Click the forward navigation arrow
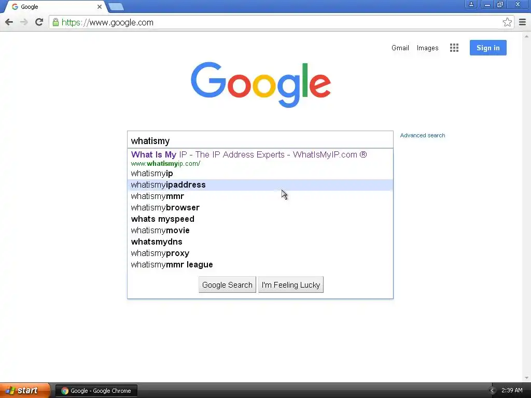Image resolution: width=531 pixels, height=398 pixels. click(x=24, y=22)
